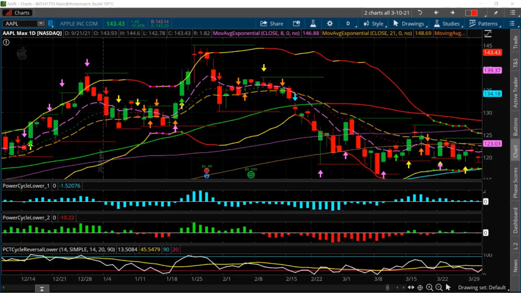Open the T&S side tab
This screenshot has height=293, width=521.
(x=515, y=63)
